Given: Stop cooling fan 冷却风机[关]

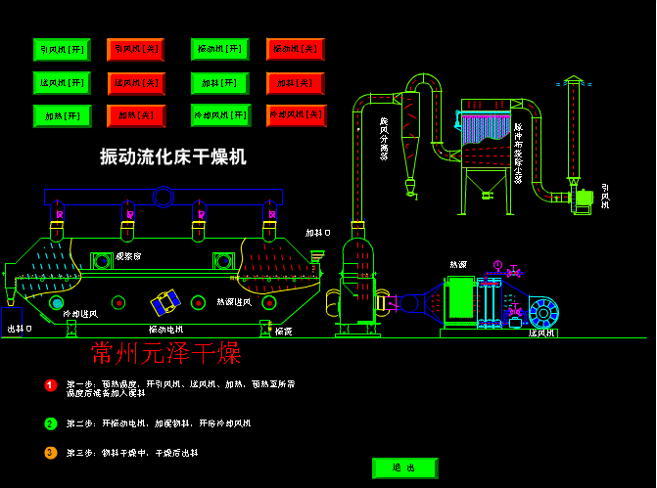Looking at the screenshot, I should point(297,115).
